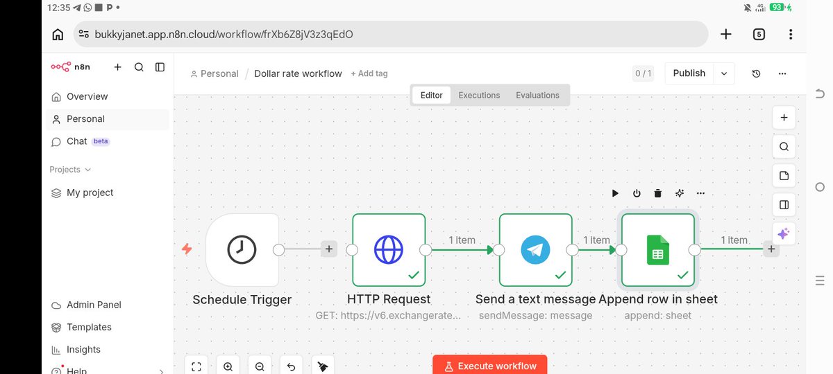Switch to the Editor tab
The height and width of the screenshot is (374, 833).
coord(431,96)
